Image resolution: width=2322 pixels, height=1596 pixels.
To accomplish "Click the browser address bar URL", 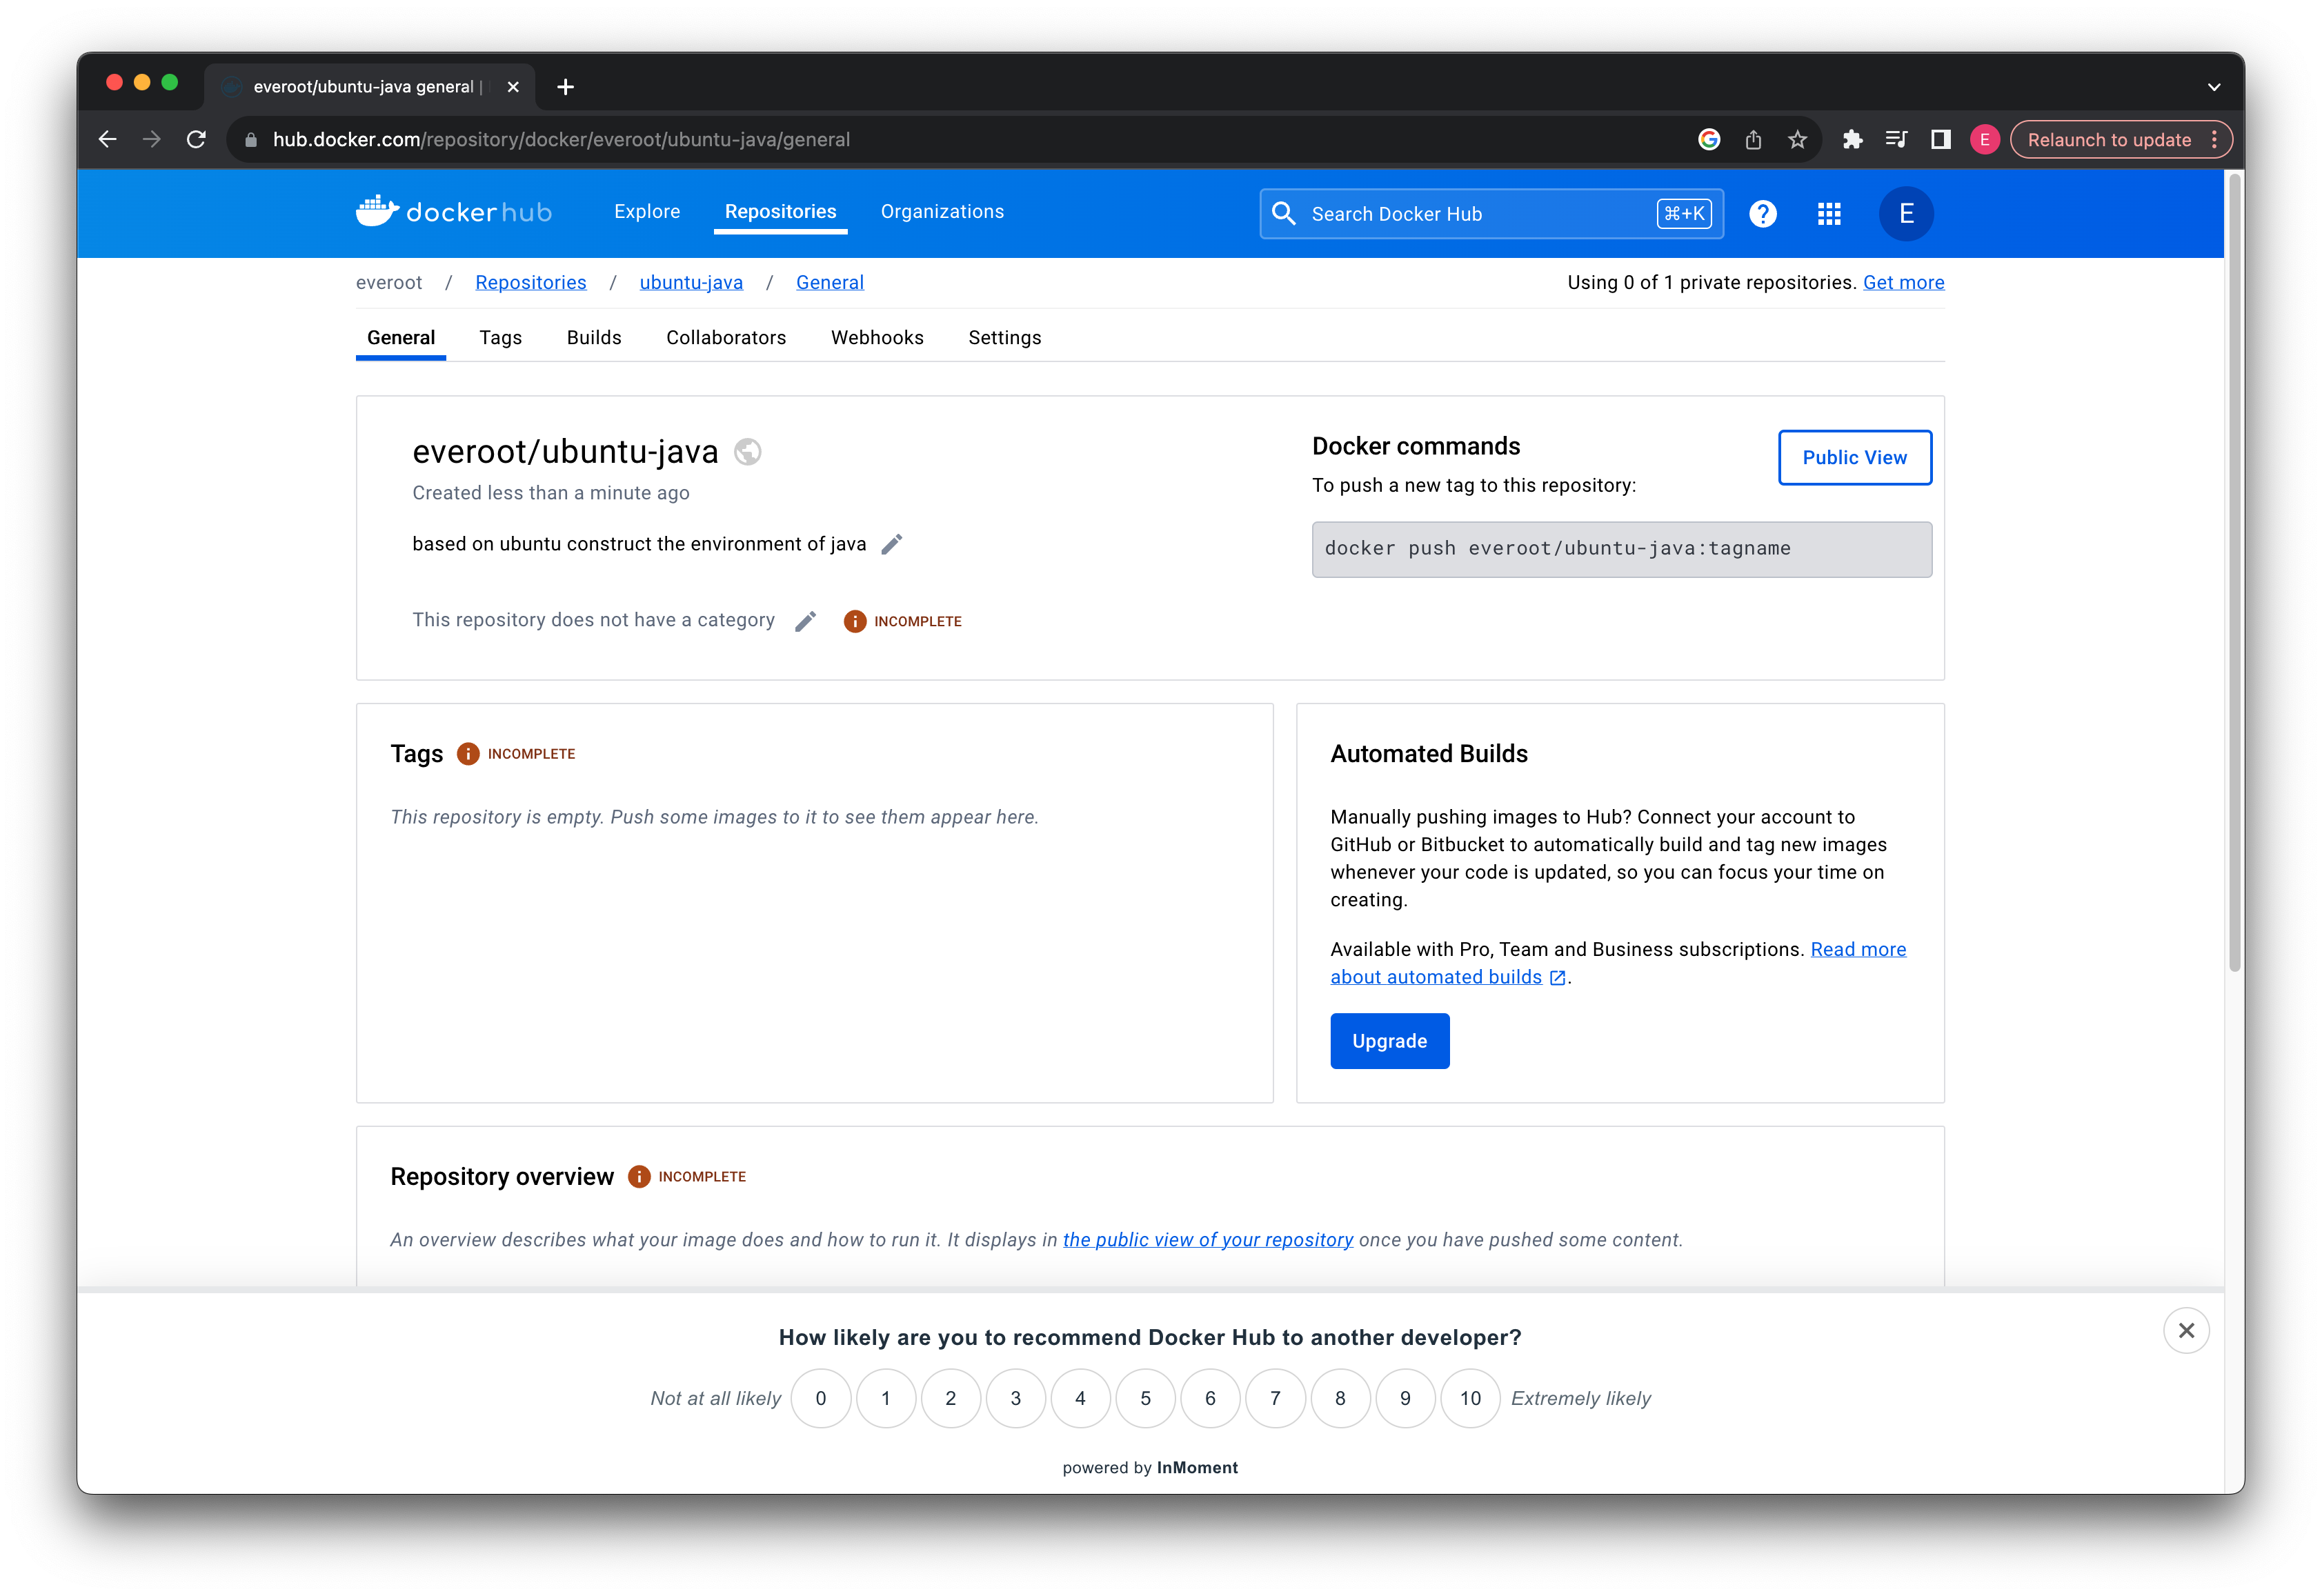I will tap(562, 140).
